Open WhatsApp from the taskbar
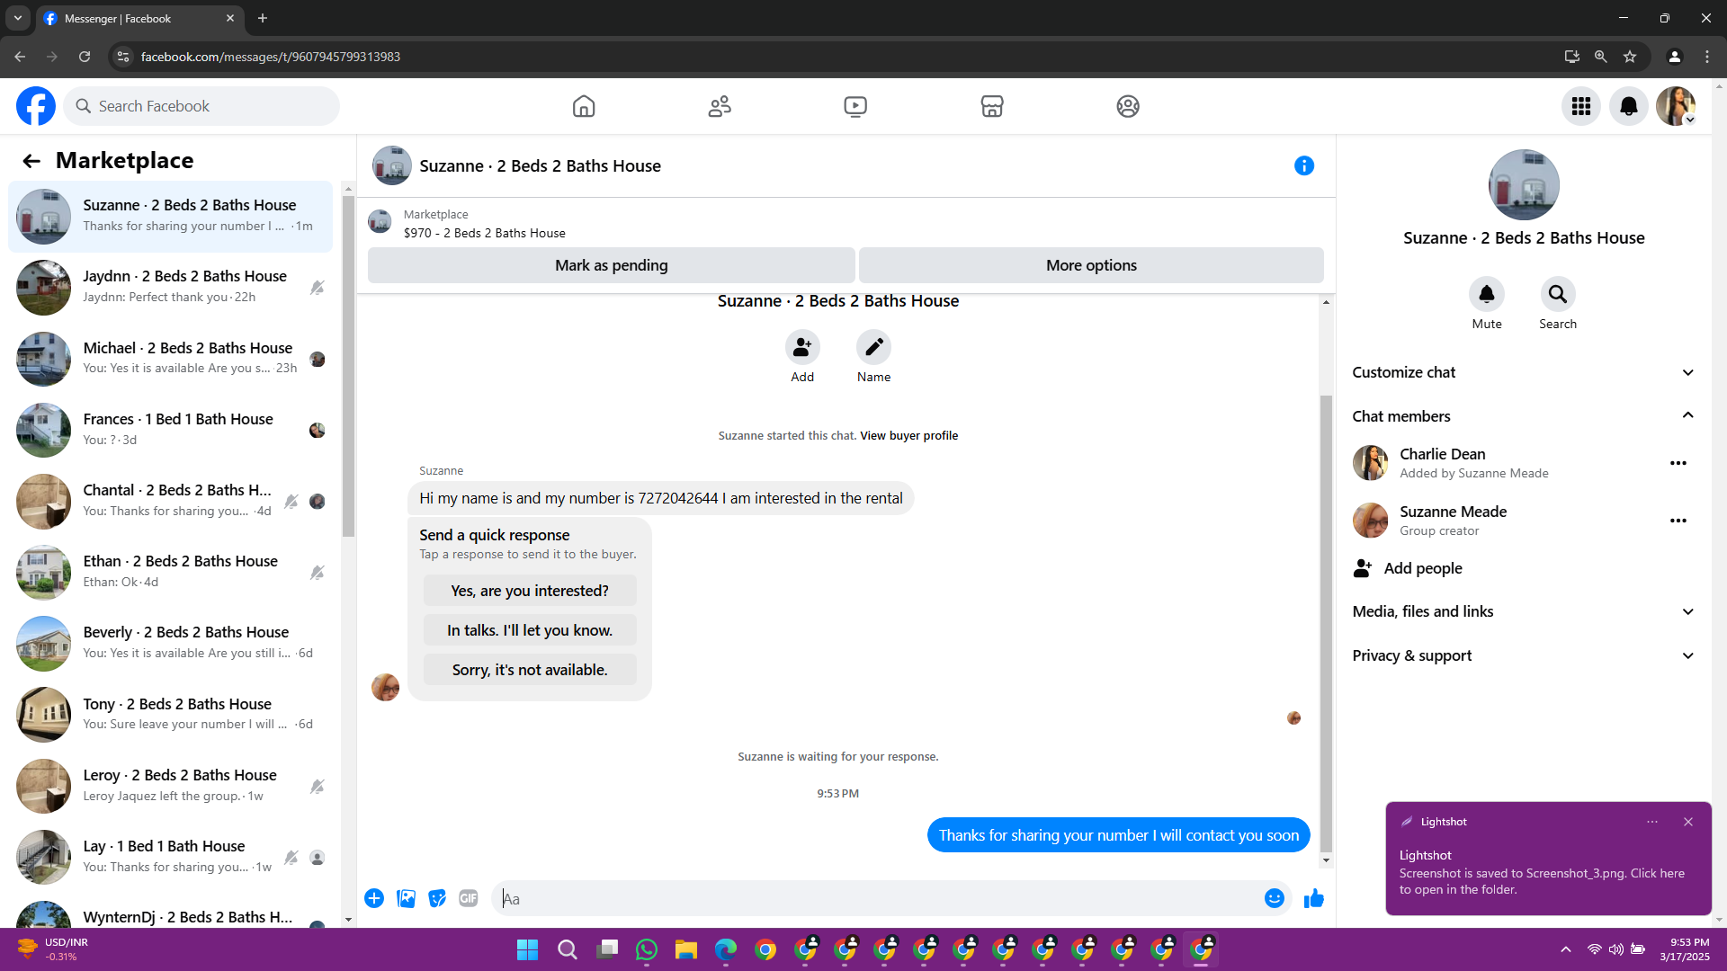The width and height of the screenshot is (1727, 971). (x=647, y=949)
